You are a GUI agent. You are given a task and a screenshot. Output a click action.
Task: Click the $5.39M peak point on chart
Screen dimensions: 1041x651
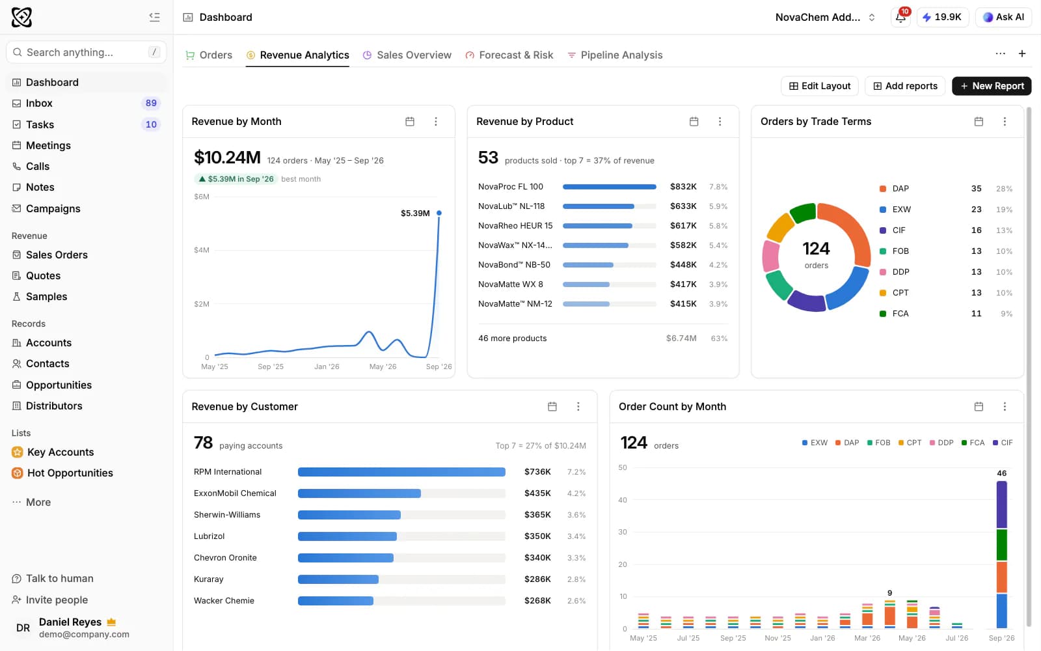[x=439, y=213]
